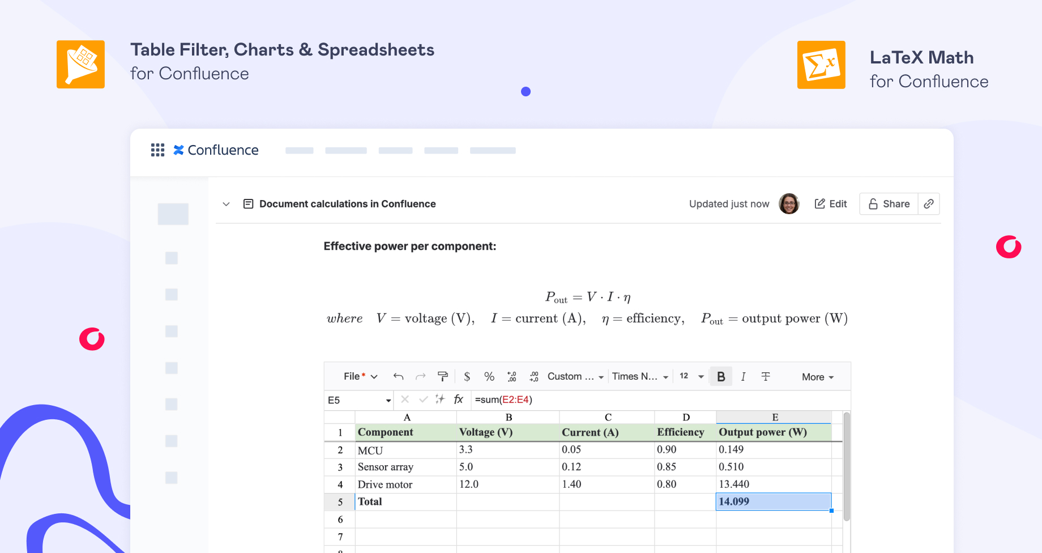The height and width of the screenshot is (553, 1042).
Task: Open the author avatar profile
Action: click(x=789, y=203)
